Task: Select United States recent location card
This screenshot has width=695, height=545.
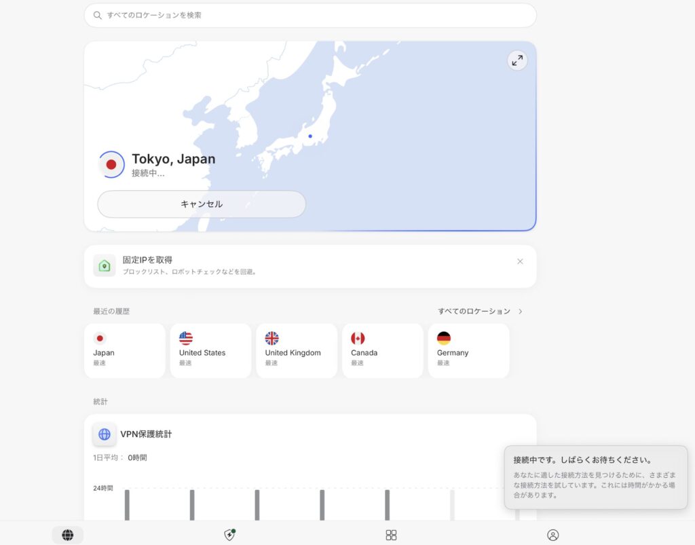Action: pyautogui.click(x=210, y=350)
